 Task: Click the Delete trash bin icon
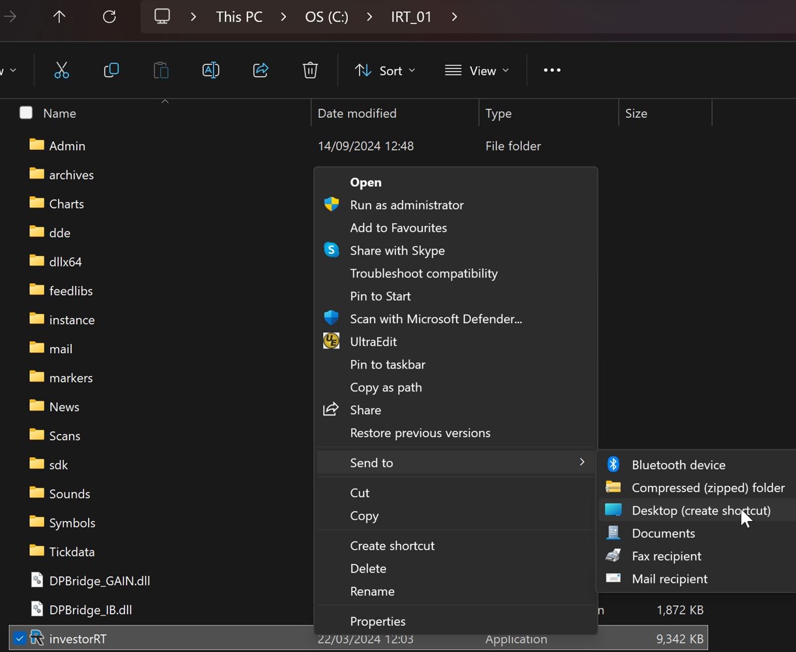[310, 70]
